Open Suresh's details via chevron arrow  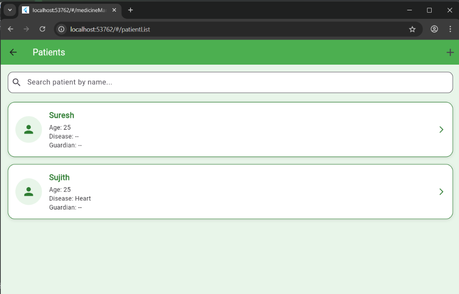tap(442, 130)
